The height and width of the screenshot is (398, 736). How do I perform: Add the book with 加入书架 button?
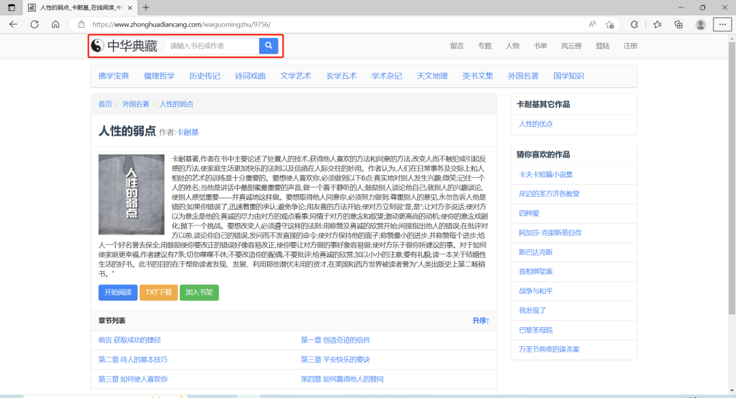click(199, 292)
